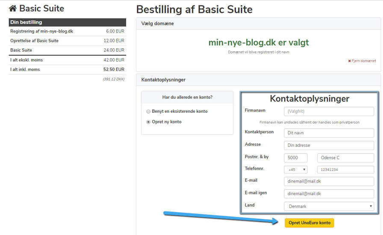Viewport: 383px width, 235px height.
Task: Click the Domænet vil blive registreret note
Action: tap(259, 52)
